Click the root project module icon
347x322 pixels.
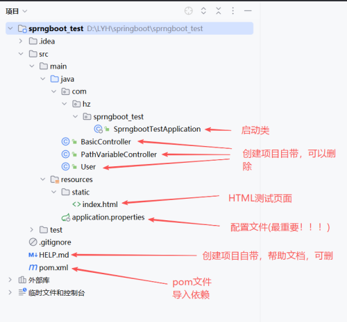pyautogui.click(x=22, y=28)
